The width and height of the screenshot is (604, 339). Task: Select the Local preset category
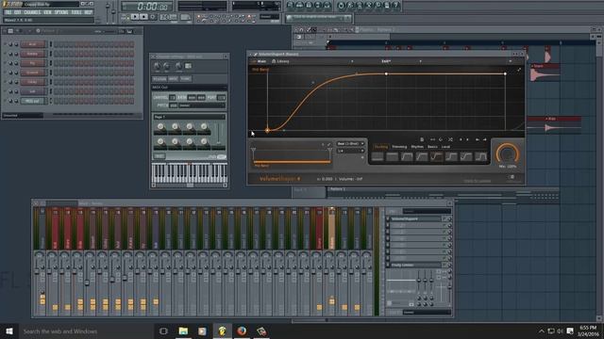pos(445,147)
